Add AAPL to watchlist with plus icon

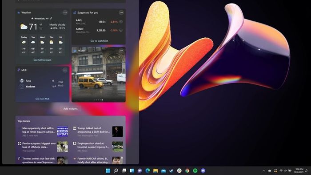(x=121, y=22)
